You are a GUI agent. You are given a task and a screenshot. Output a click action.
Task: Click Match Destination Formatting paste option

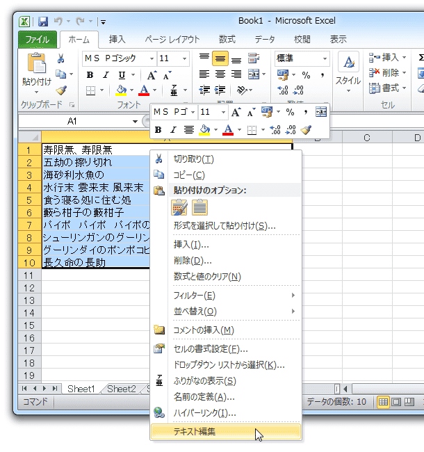coord(199,207)
